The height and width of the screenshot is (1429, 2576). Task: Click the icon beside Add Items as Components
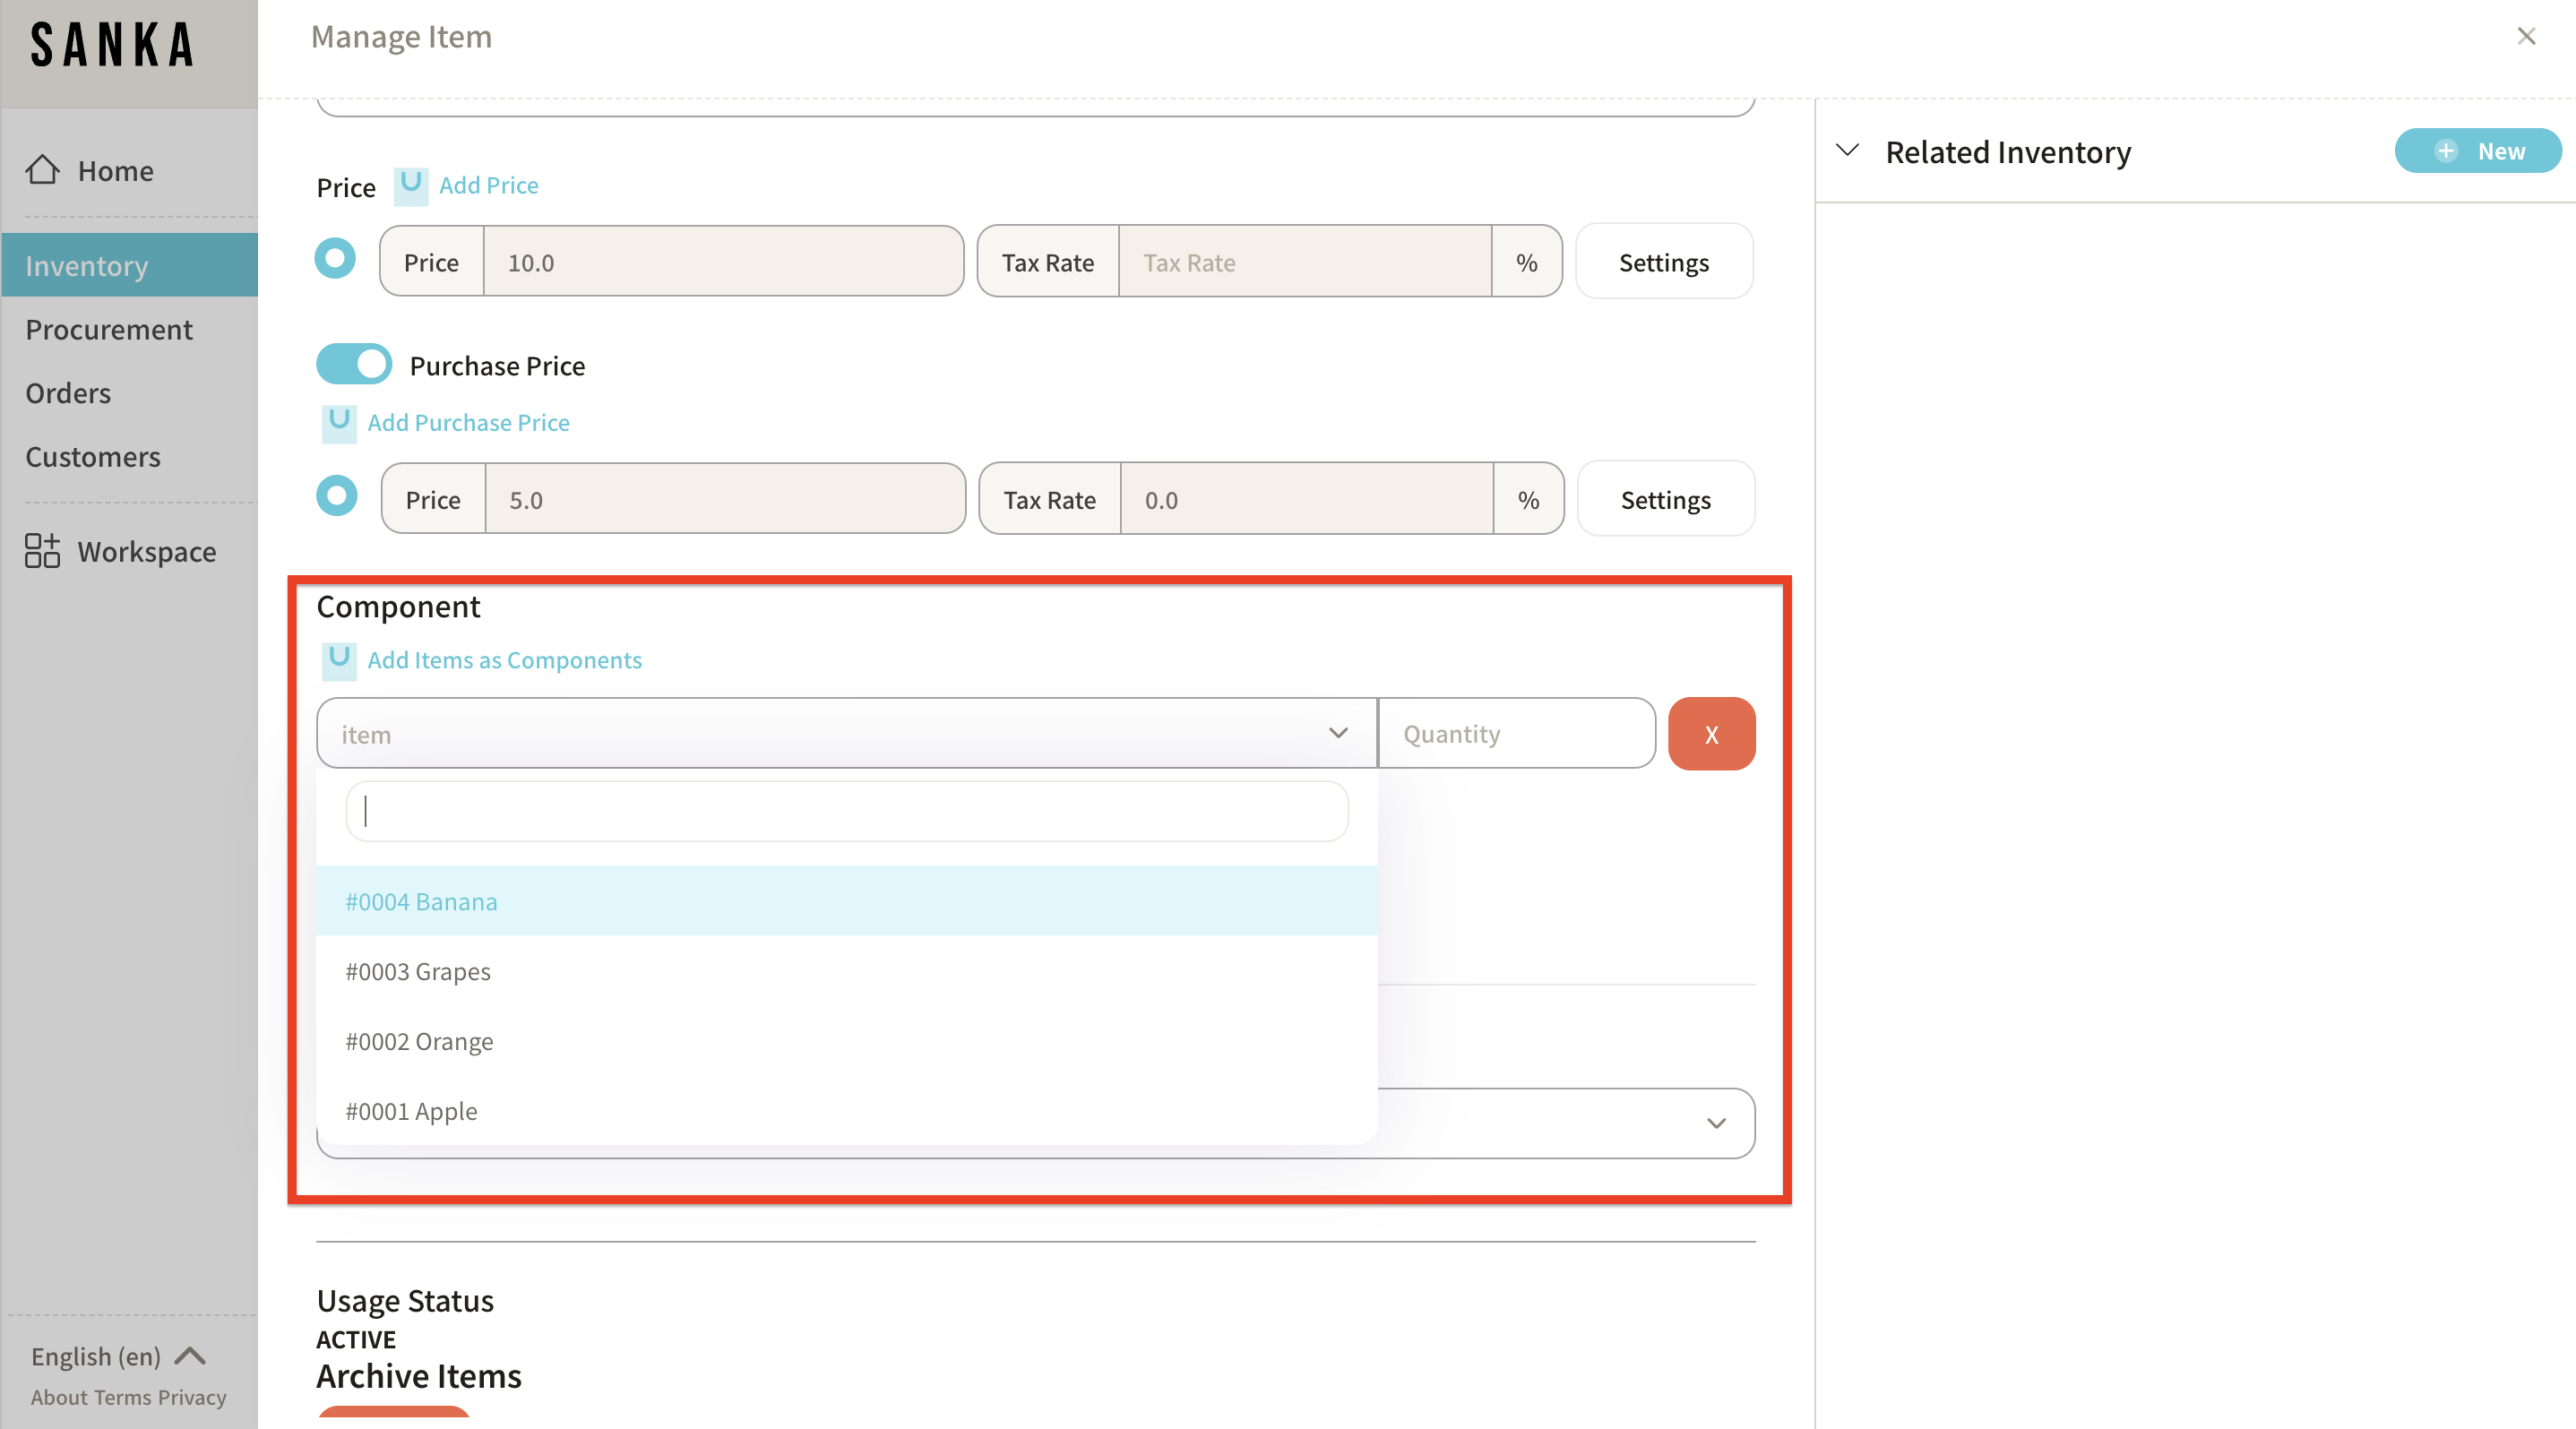[339, 660]
